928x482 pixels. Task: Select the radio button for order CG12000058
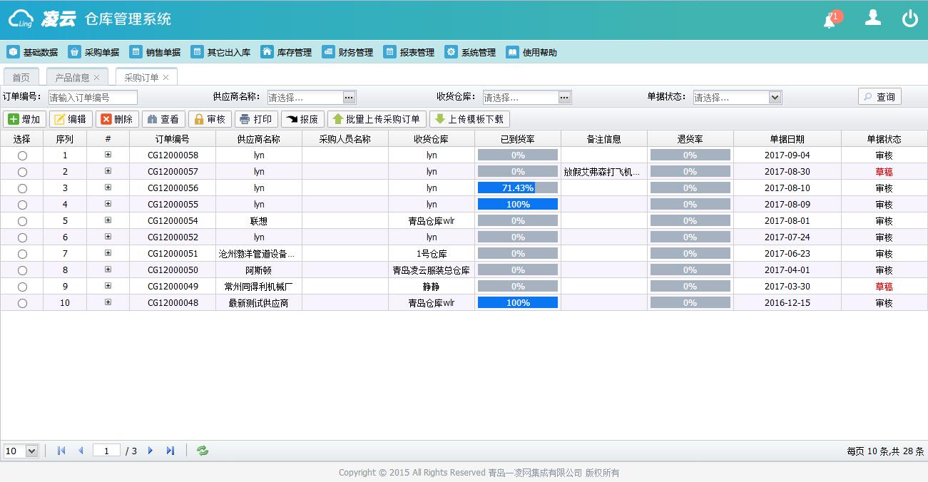(21, 155)
